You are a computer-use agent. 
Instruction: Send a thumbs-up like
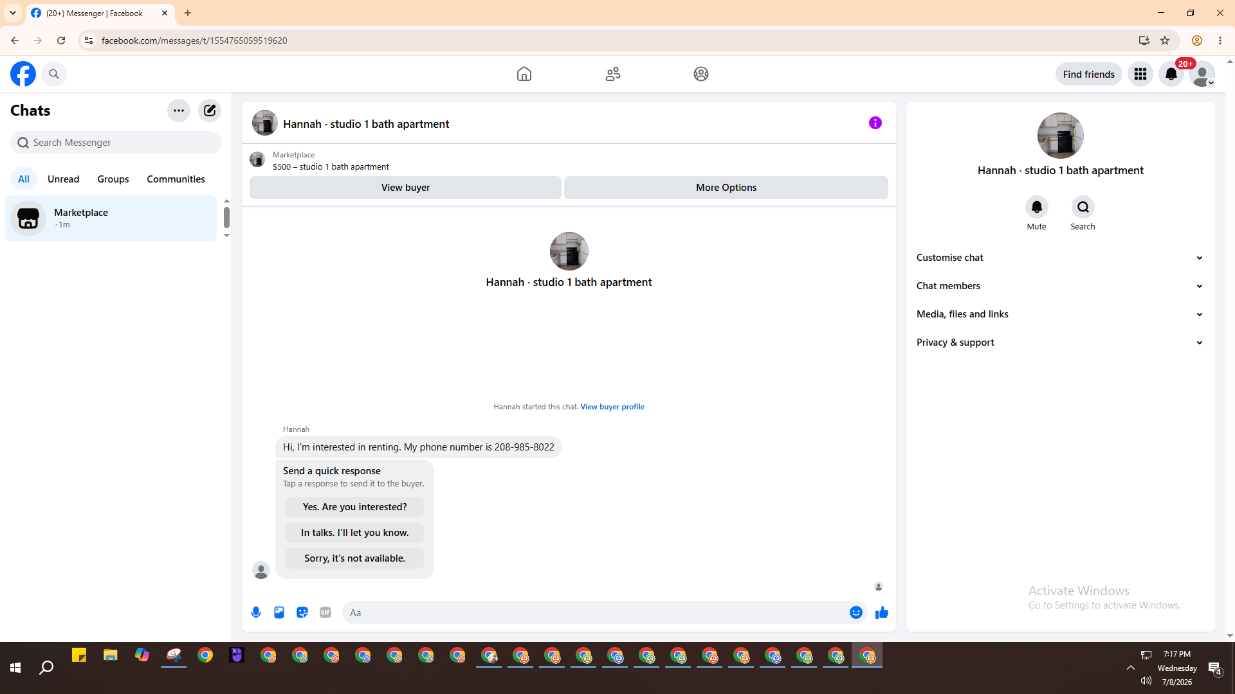coord(882,612)
